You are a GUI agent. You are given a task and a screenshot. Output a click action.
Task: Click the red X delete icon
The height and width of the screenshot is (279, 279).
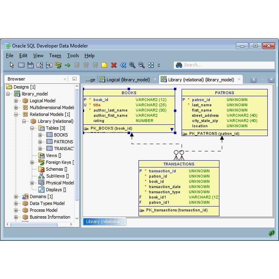114,65
